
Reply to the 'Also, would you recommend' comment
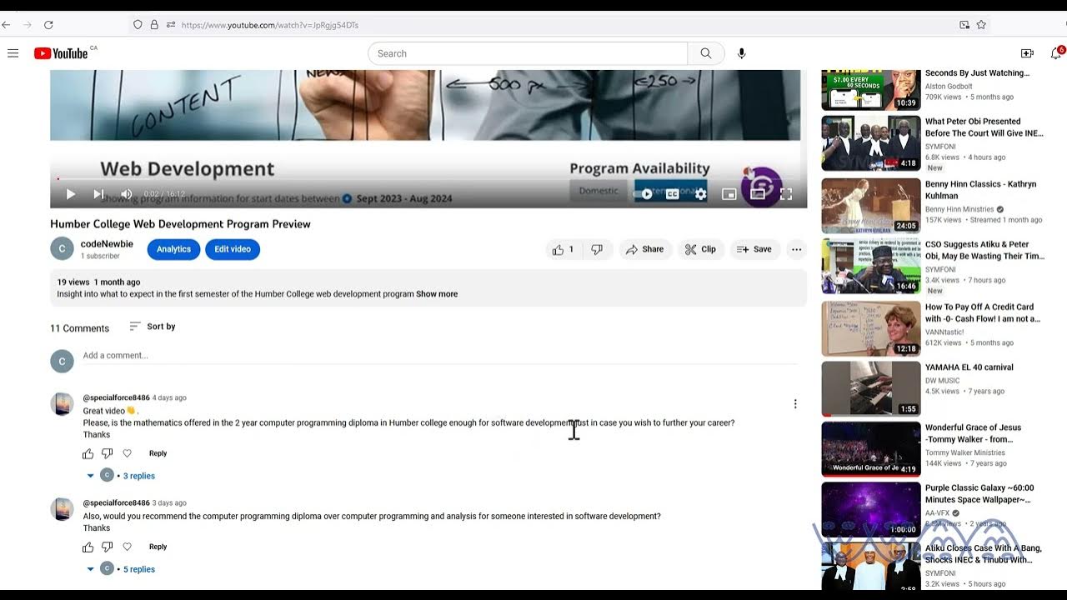(x=158, y=547)
